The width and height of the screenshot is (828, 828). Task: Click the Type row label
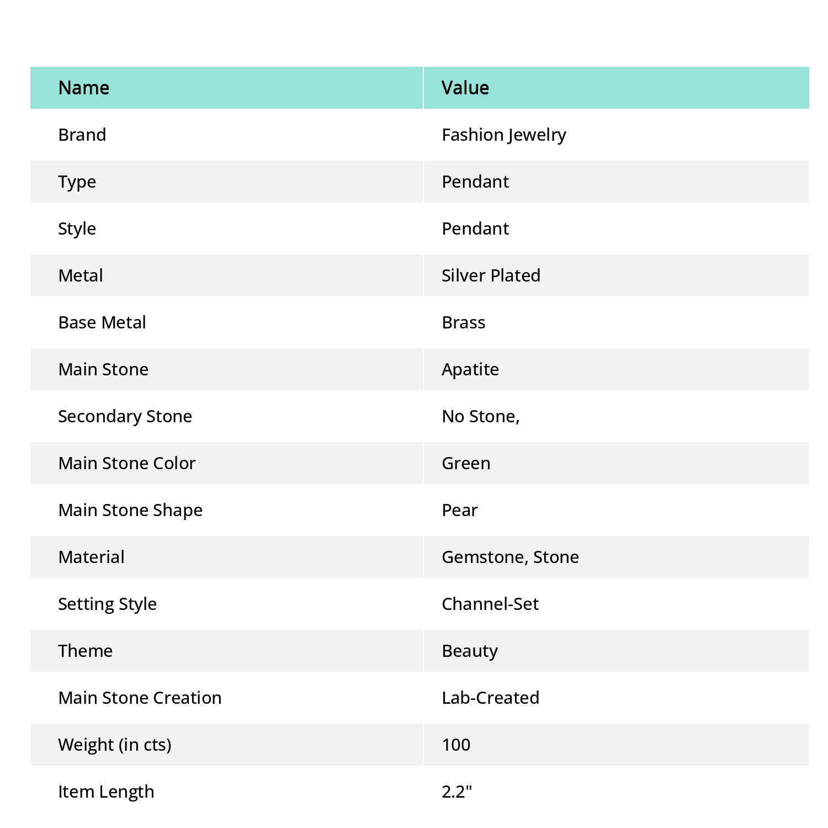[x=77, y=182]
